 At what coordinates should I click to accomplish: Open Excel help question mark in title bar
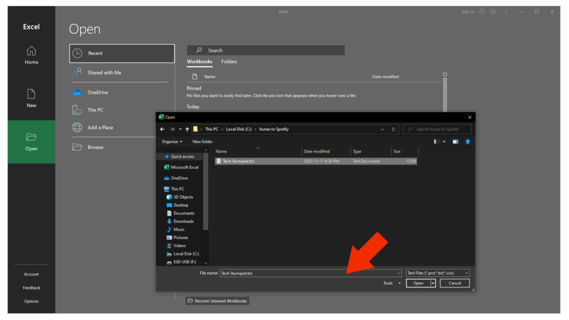pyautogui.click(x=506, y=12)
